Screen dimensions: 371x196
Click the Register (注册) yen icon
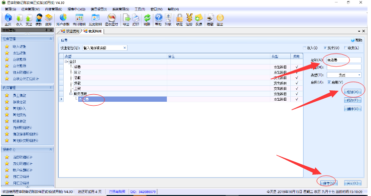[x=189, y=19]
